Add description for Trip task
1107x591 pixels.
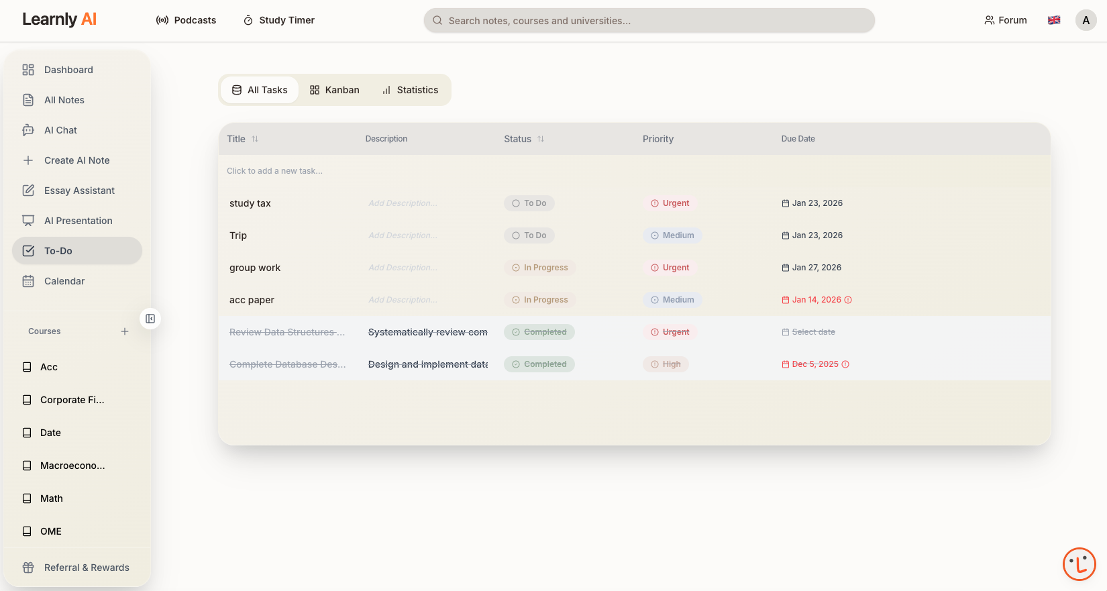pos(403,235)
